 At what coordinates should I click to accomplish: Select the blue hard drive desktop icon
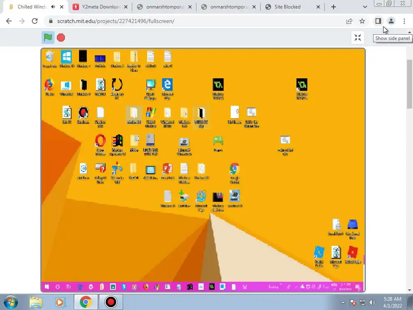tap(353, 225)
